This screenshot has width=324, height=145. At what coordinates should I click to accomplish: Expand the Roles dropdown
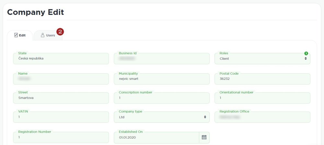pyautogui.click(x=262, y=59)
